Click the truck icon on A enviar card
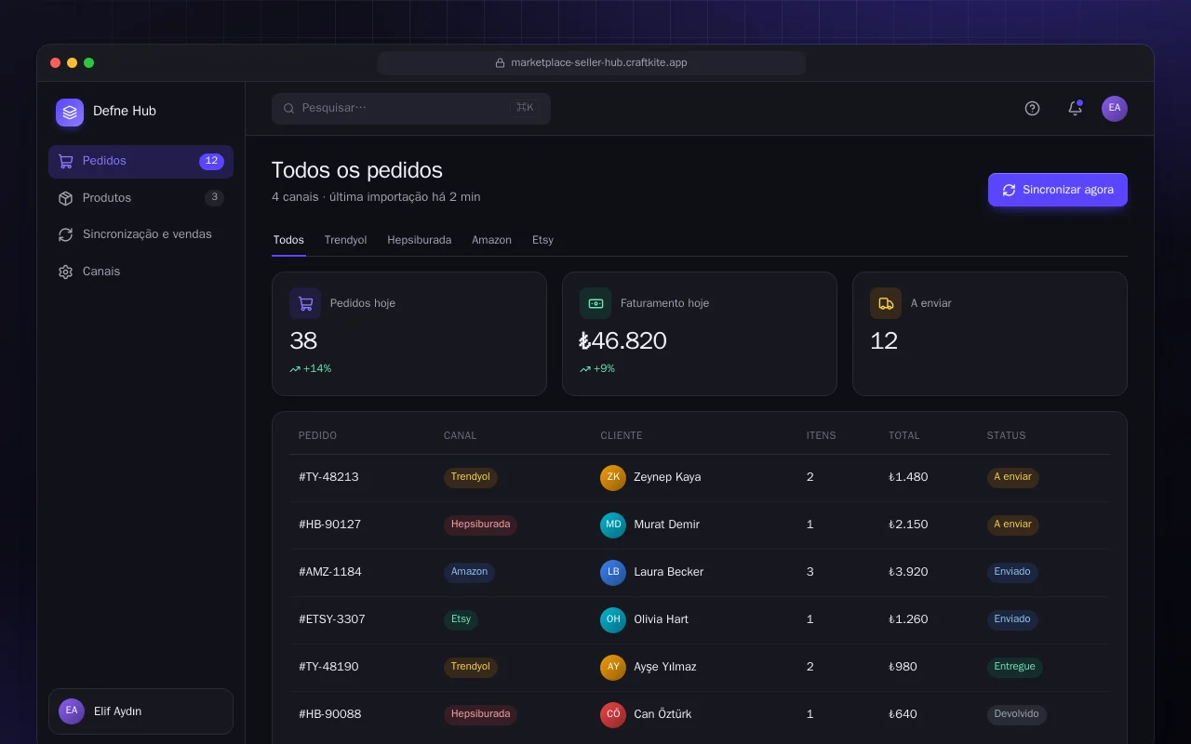The height and width of the screenshot is (744, 1191). 886,303
